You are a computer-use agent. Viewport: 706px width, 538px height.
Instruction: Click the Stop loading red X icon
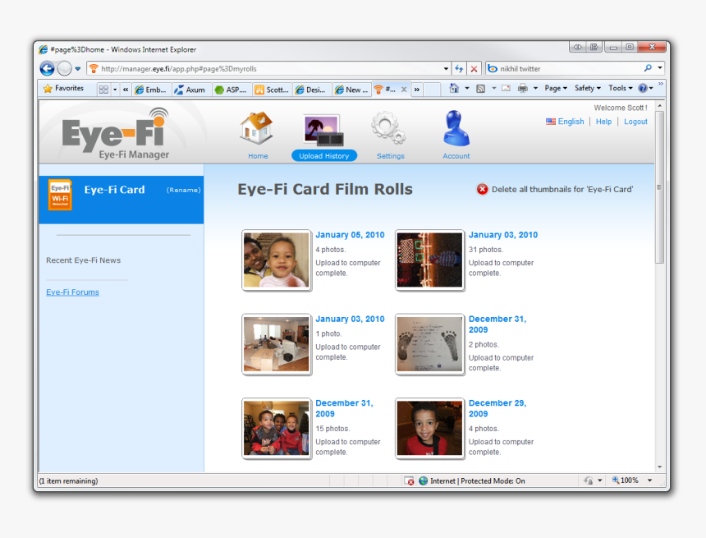point(474,68)
